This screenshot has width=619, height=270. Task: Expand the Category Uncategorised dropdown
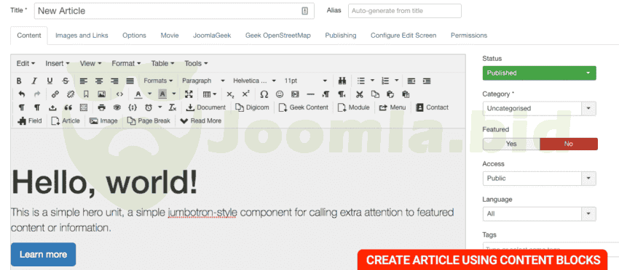(x=539, y=108)
